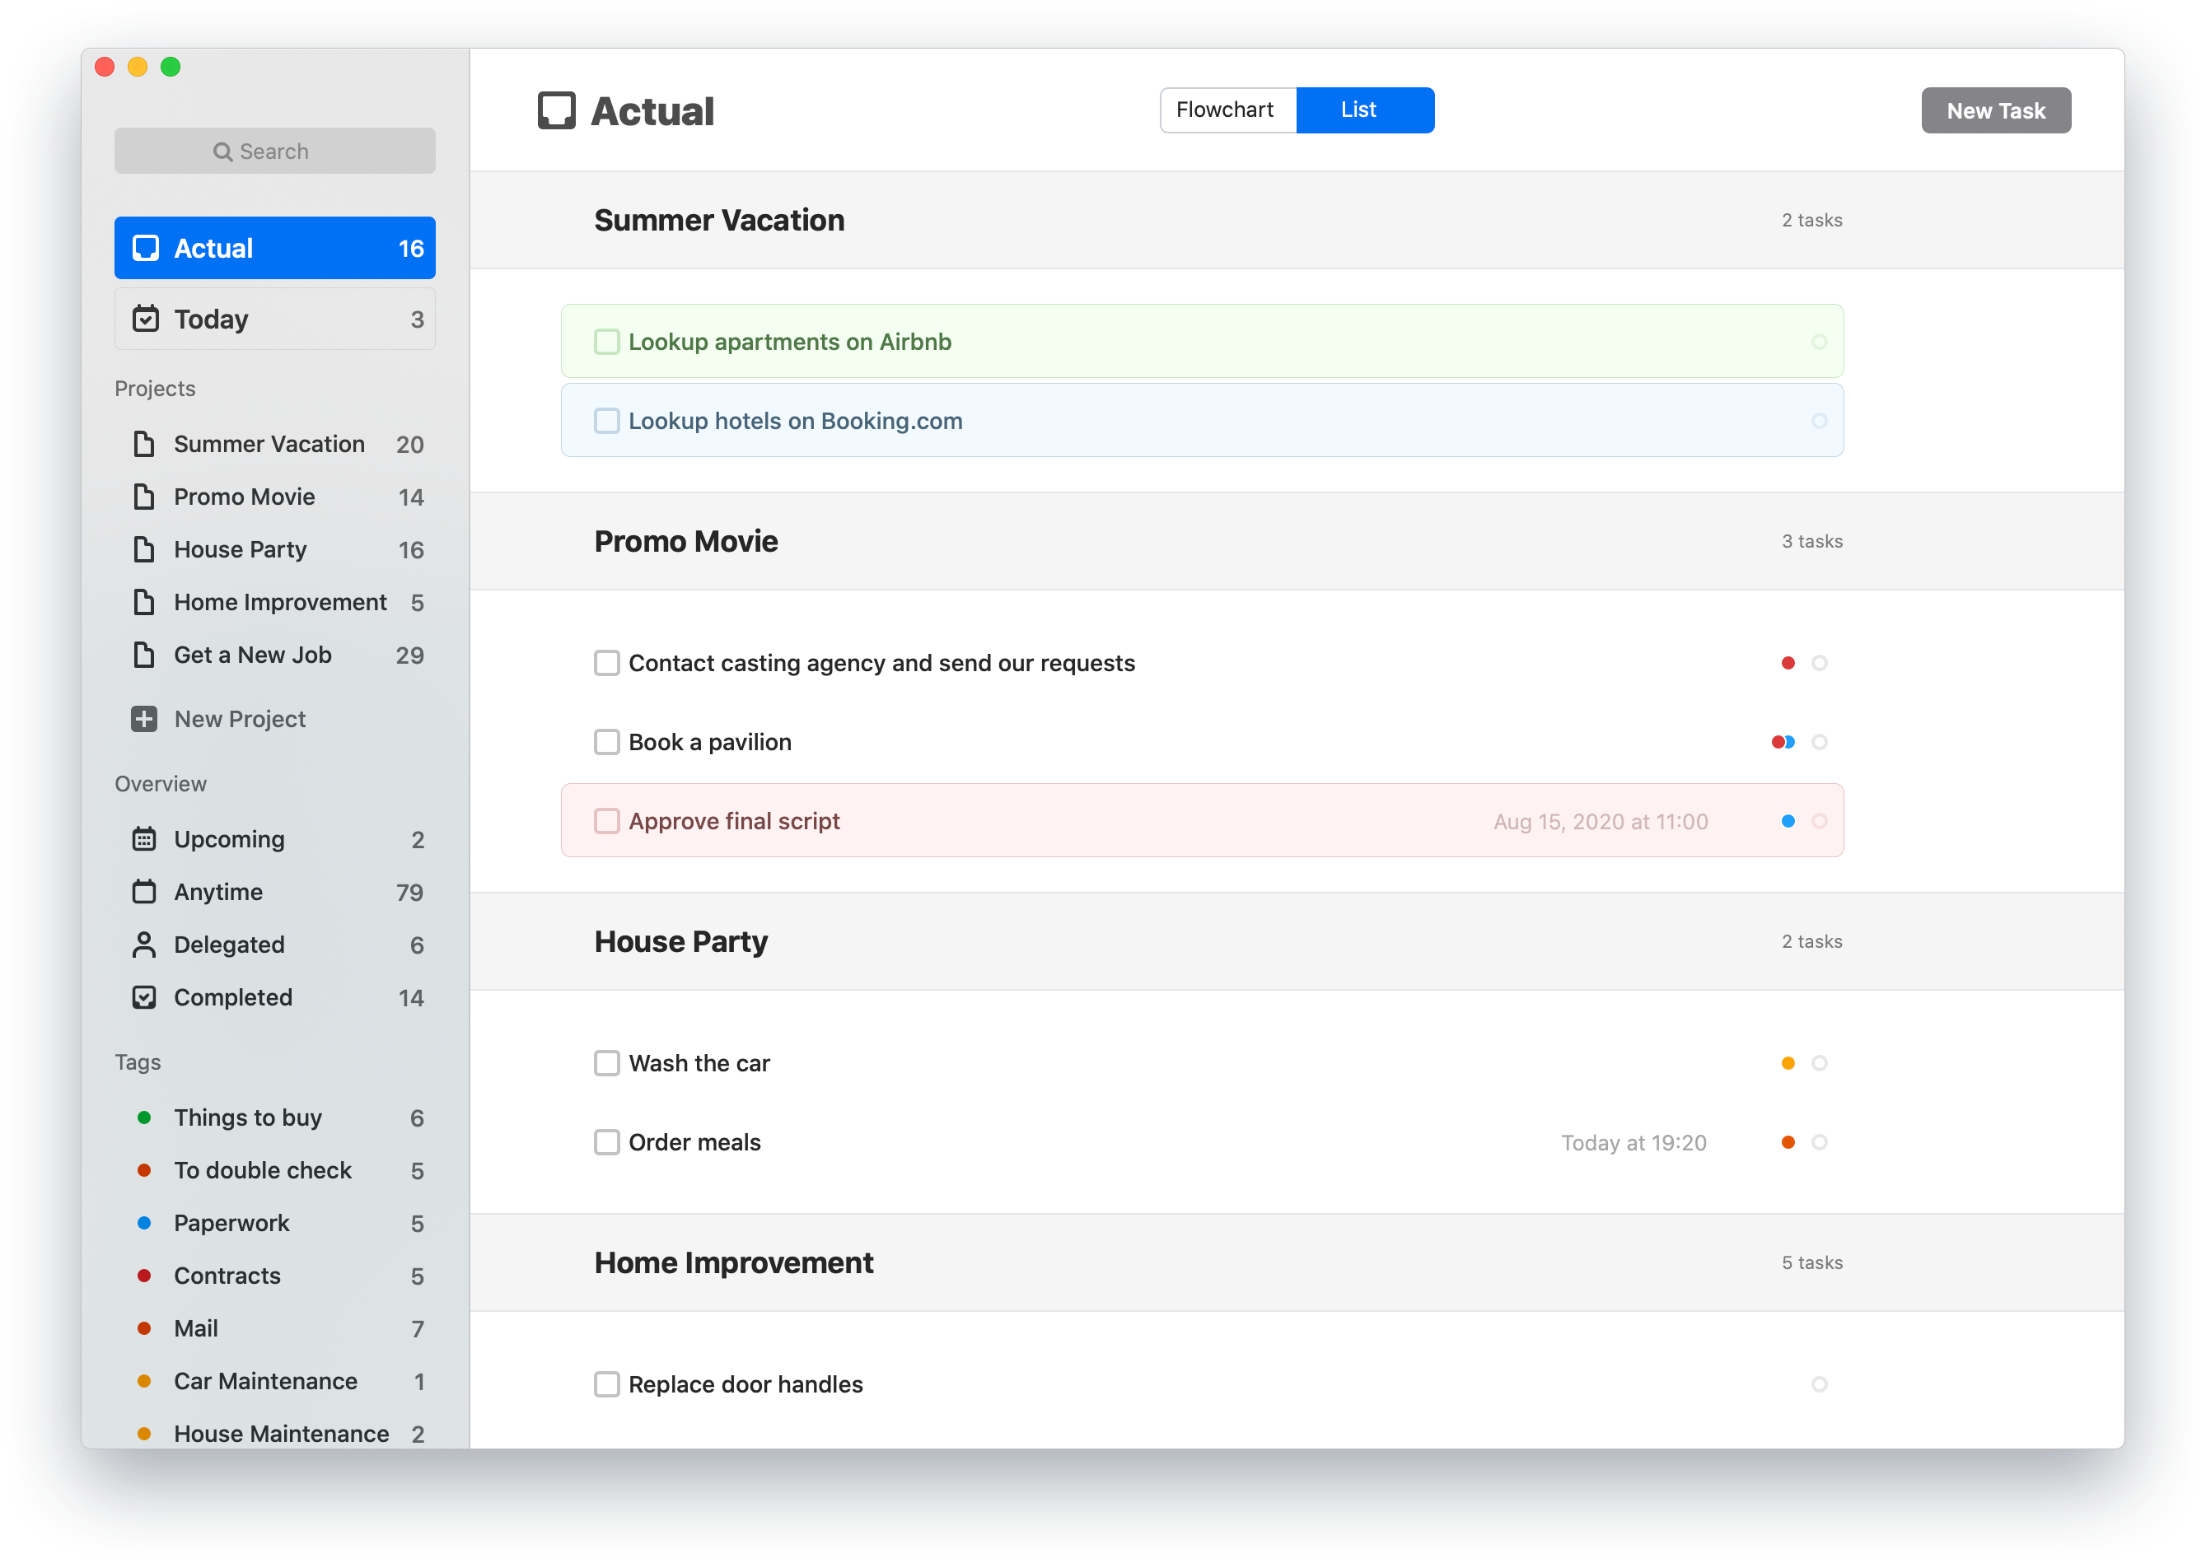Click the Summer Vacation document icon
The height and width of the screenshot is (1563, 2206).
click(x=144, y=444)
